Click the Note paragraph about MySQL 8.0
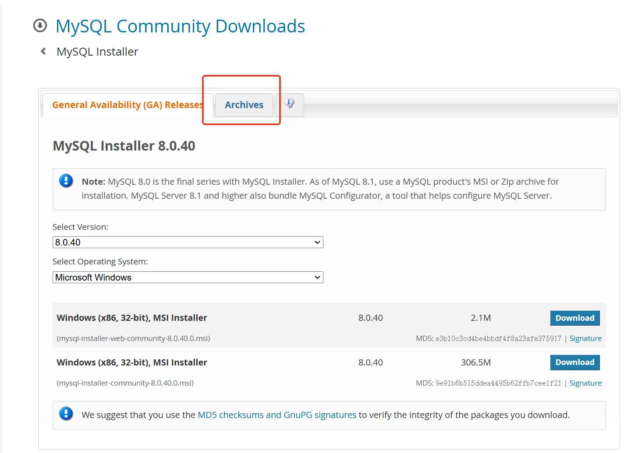 [x=320, y=189]
